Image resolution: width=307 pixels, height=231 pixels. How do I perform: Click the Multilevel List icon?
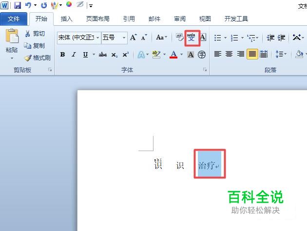(251, 38)
